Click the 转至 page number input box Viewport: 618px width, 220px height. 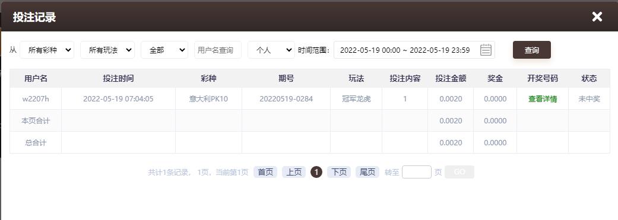(x=417, y=172)
